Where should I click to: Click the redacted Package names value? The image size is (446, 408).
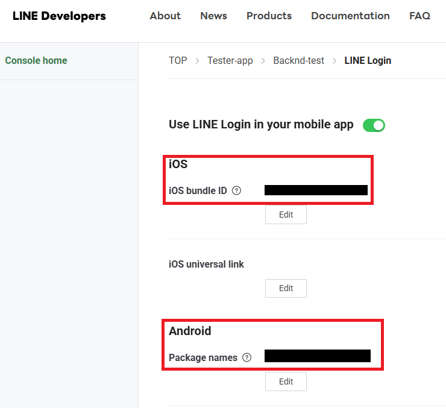click(x=317, y=356)
